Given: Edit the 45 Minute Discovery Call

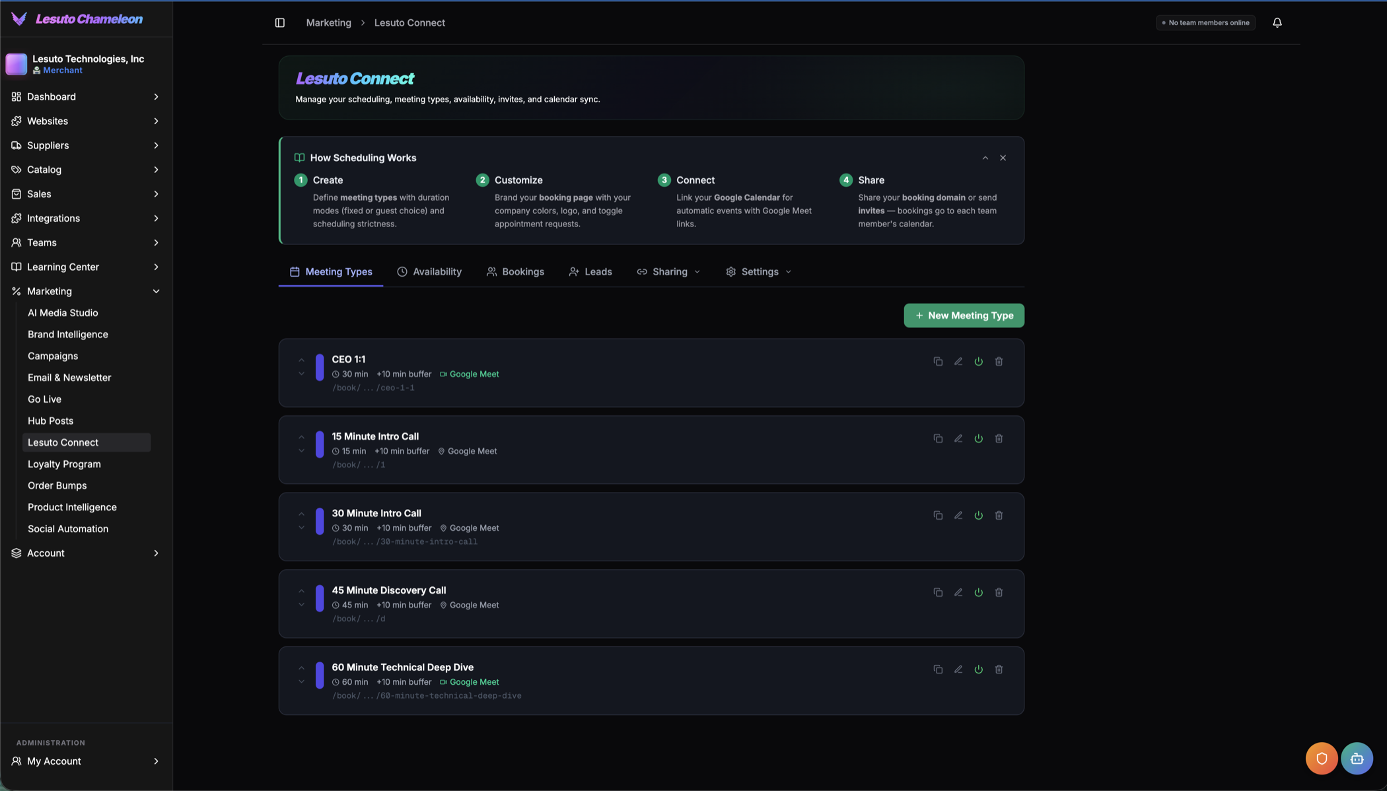Looking at the screenshot, I should click(x=958, y=592).
